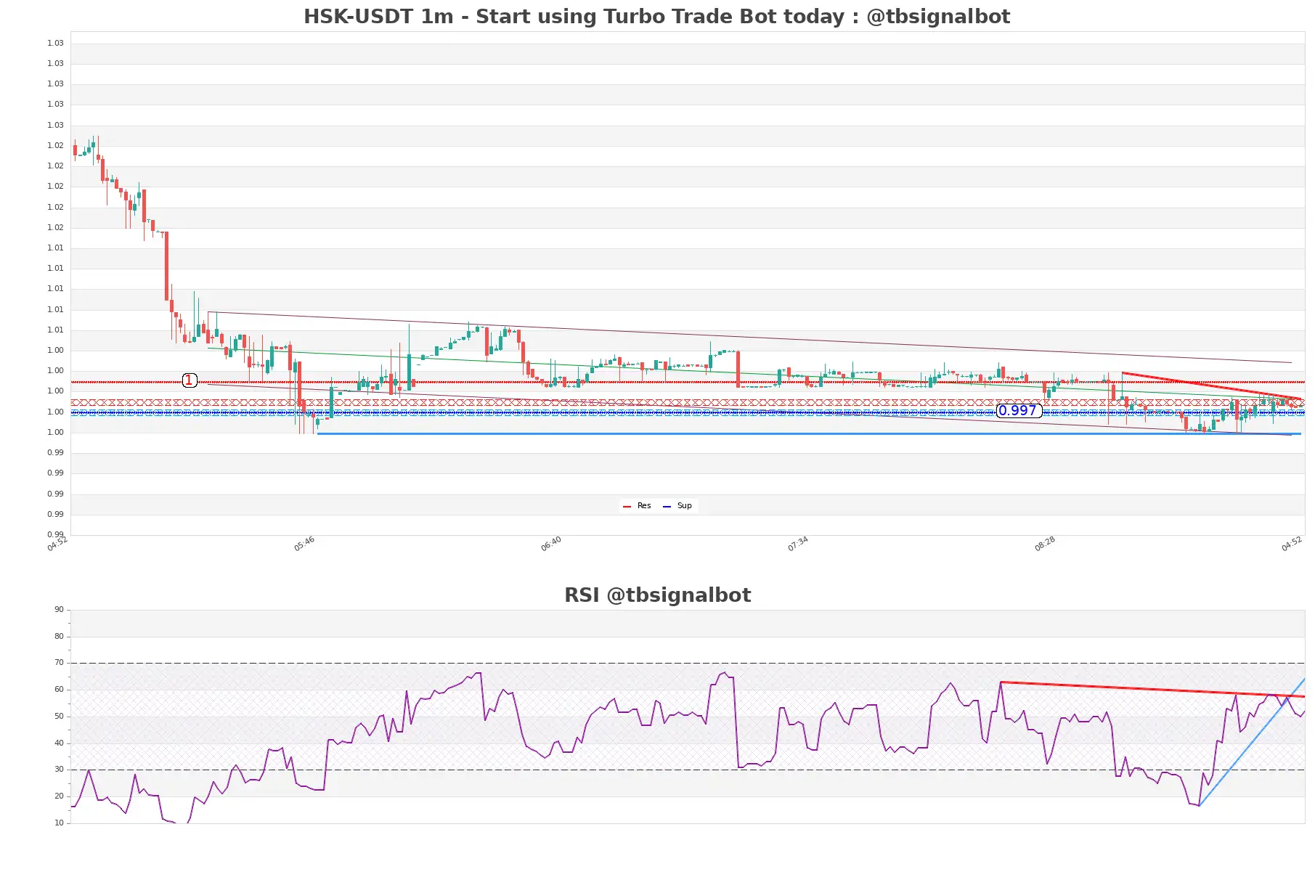Click the RSI axis value 90
This screenshot has width=1315, height=877.
pos(59,610)
